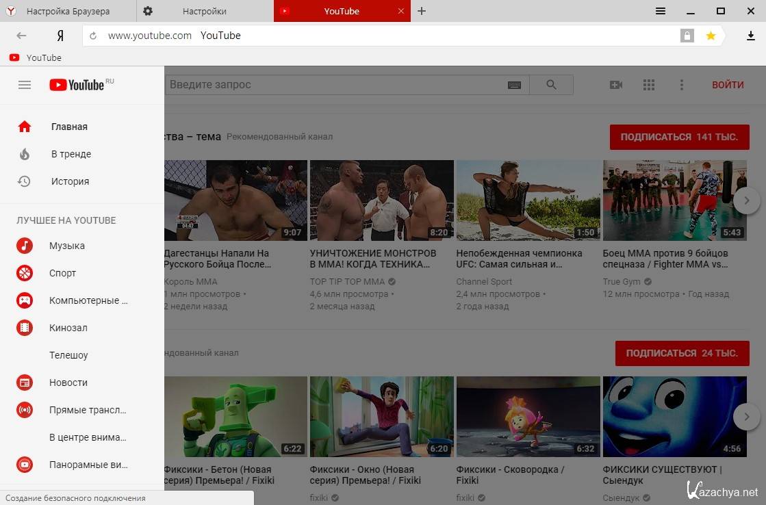766x505 pixels.
Task: Open the on-screen keyboard icon
Action: (x=514, y=85)
